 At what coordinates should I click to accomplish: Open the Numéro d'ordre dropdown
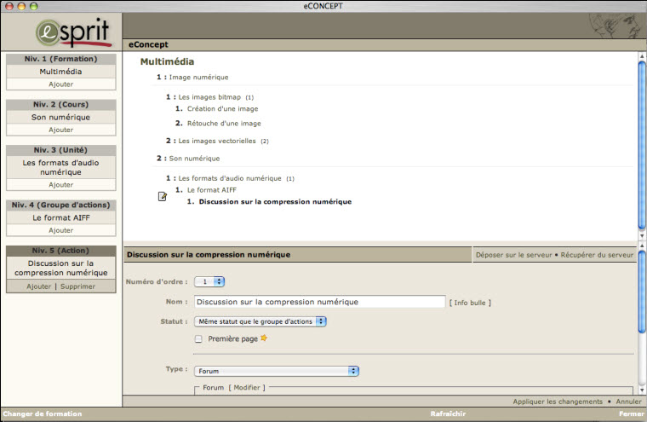click(x=209, y=281)
